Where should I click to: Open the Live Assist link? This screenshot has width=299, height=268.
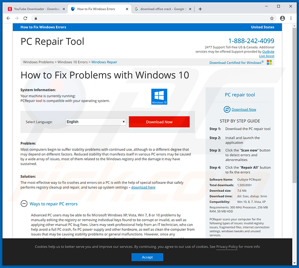pos(266,56)
